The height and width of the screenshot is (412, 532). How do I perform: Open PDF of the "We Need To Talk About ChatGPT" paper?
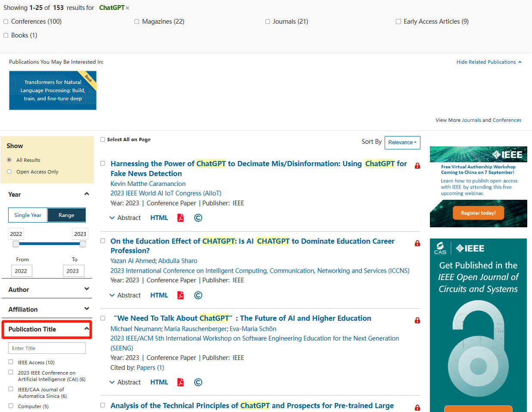(180, 382)
